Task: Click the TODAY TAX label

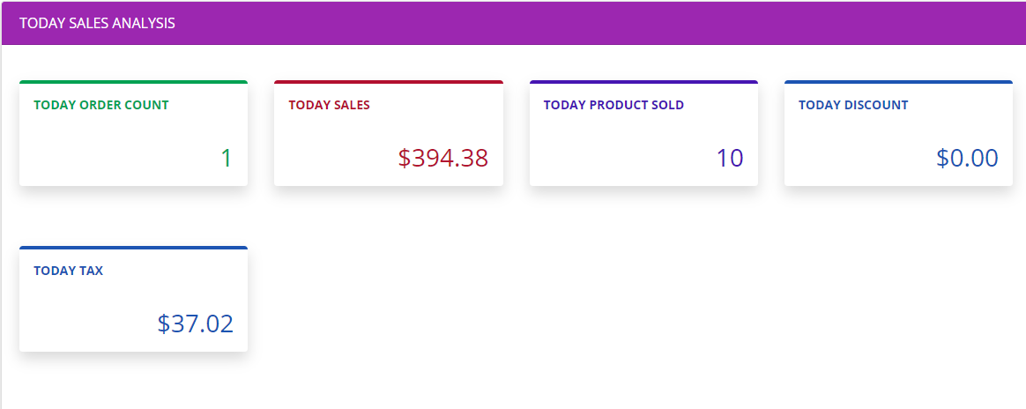Action: [x=68, y=271]
